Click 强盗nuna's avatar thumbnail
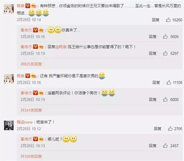184x161 pixels. click(9, 125)
